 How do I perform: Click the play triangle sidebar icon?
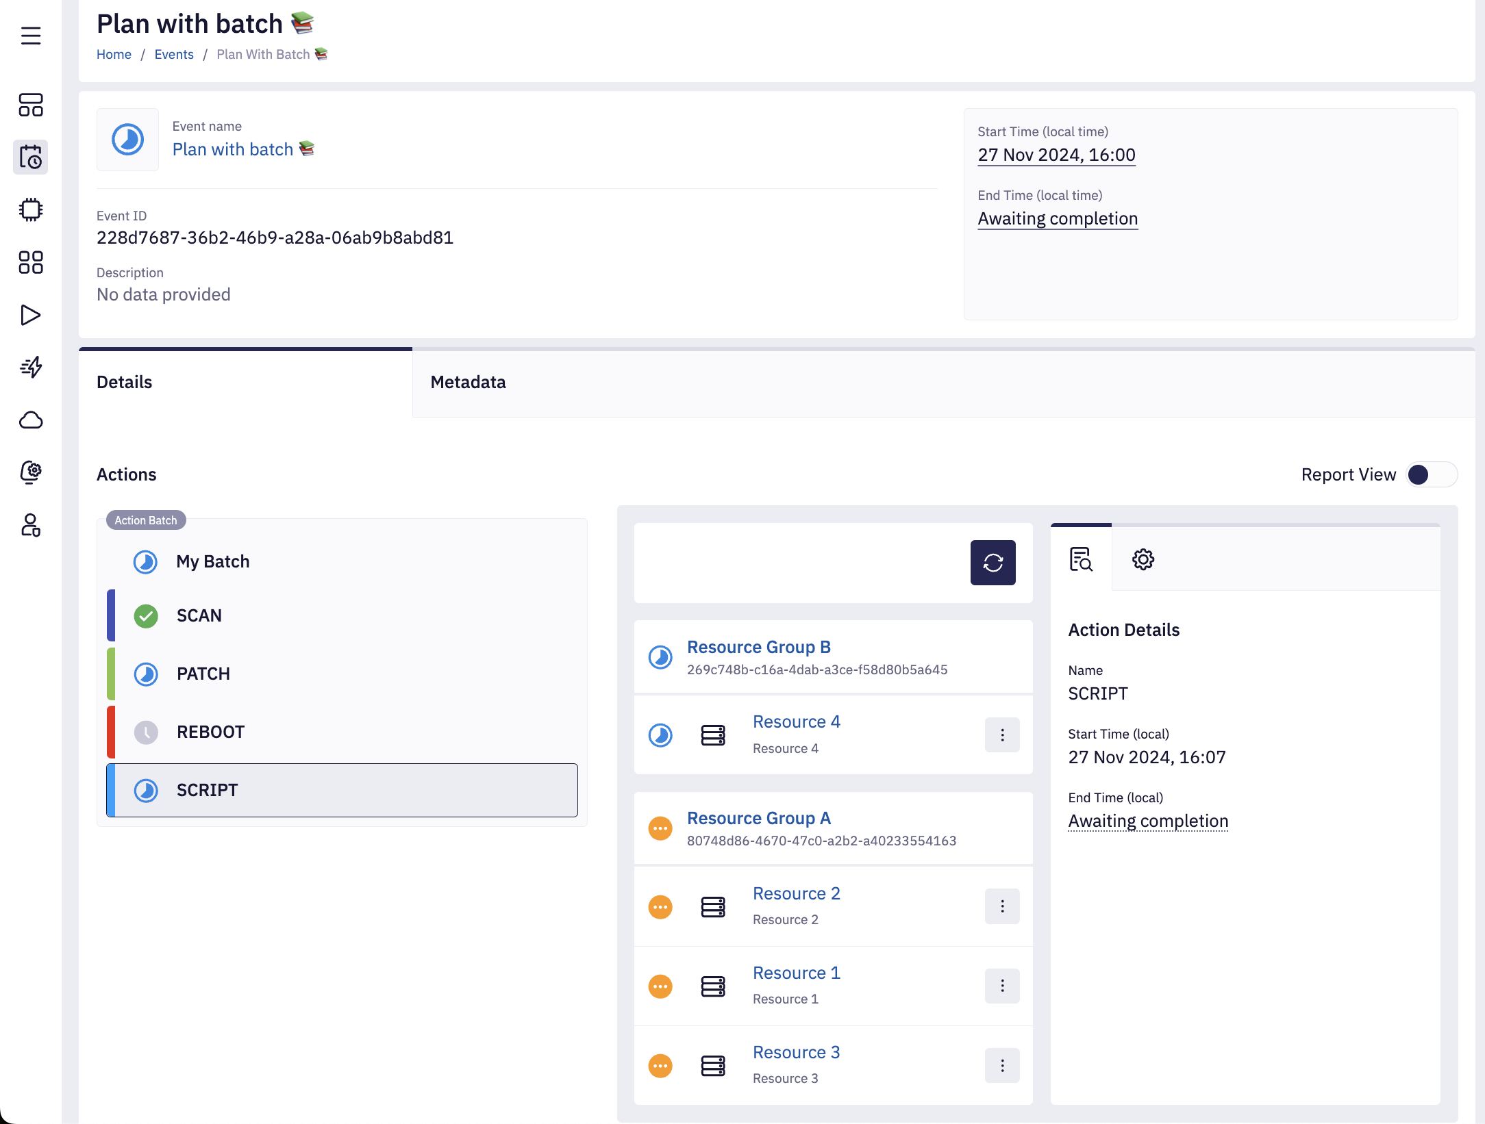tap(31, 315)
